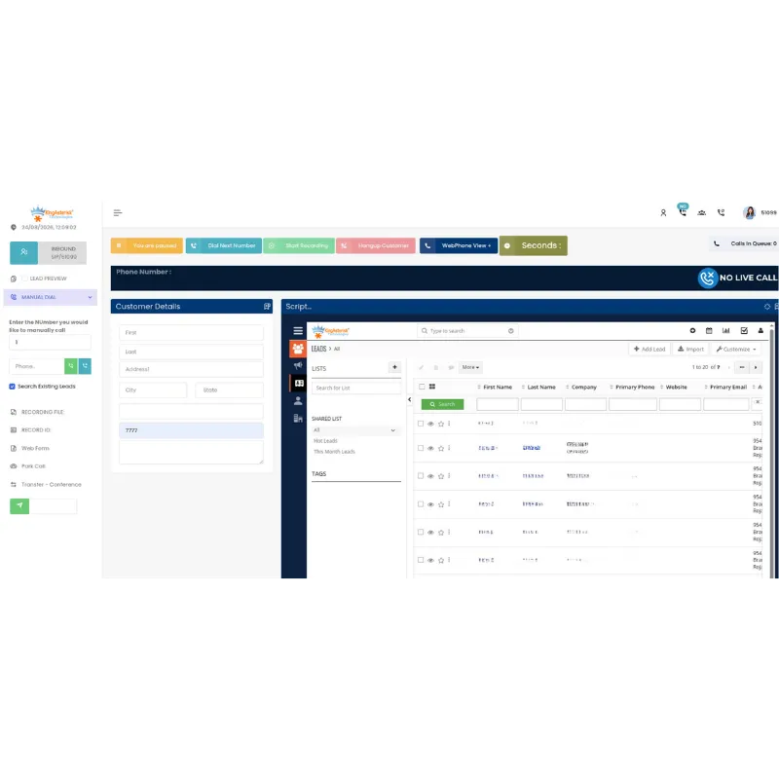Check the second lead row checkbox
This screenshot has width=779, height=779.
click(421, 448)
